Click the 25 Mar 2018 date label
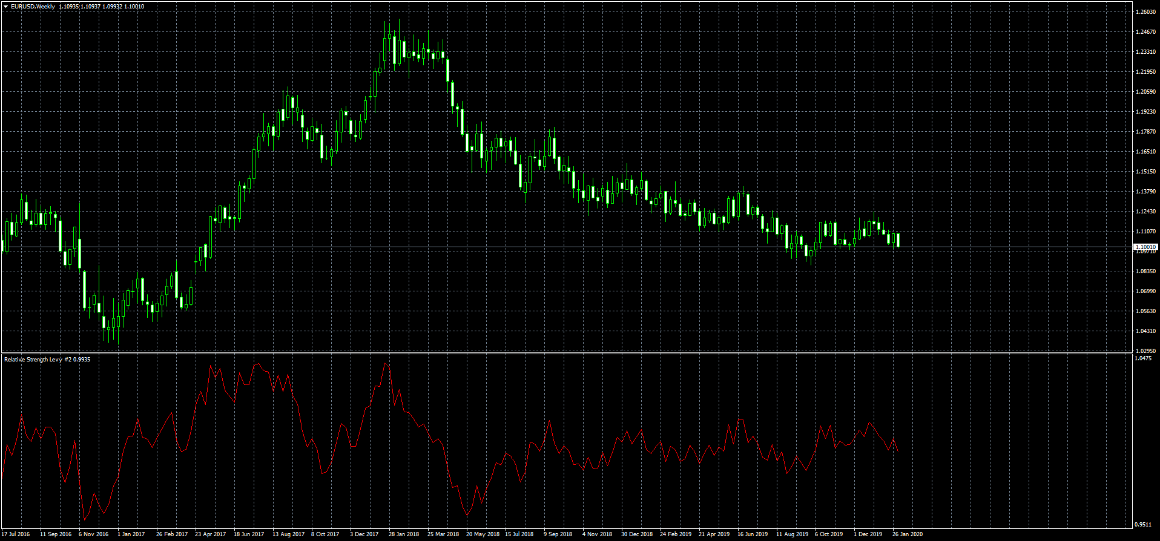The width and height of the screenshot is (1160, 541). (443, 534)
